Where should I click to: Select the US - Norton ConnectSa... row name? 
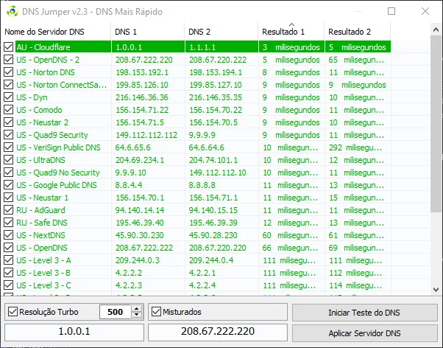click(x=62, y=85)
